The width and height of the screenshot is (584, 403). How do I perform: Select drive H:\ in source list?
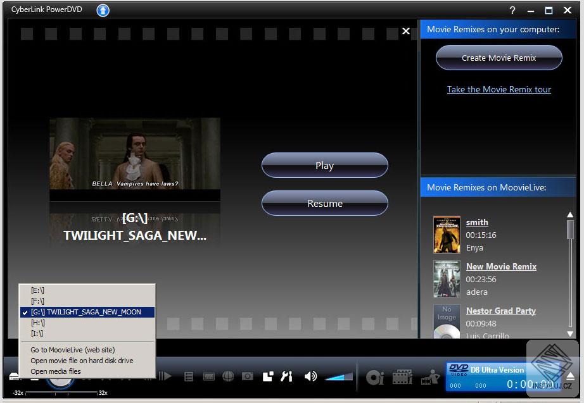pyautogui.click(x=38, y=323)
